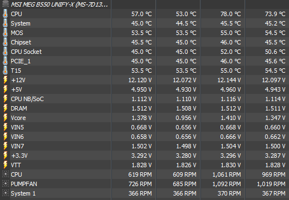Image resolution: width=289 pixels, height=200 pixels.
Task: Select the CPU NB/SoC voltage label
Action: [27, 99]
